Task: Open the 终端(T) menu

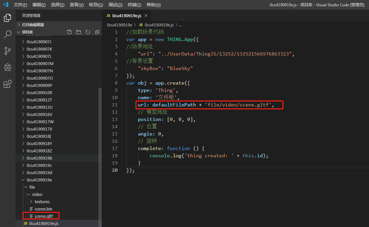Action: [x=134, y=5]
